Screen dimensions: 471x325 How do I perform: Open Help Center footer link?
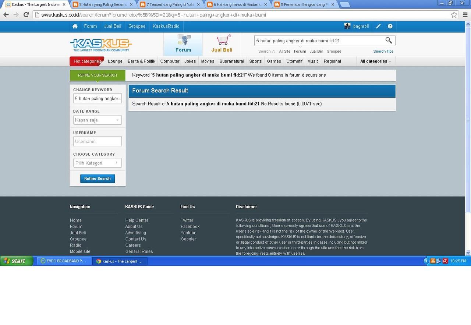[137, 220]
